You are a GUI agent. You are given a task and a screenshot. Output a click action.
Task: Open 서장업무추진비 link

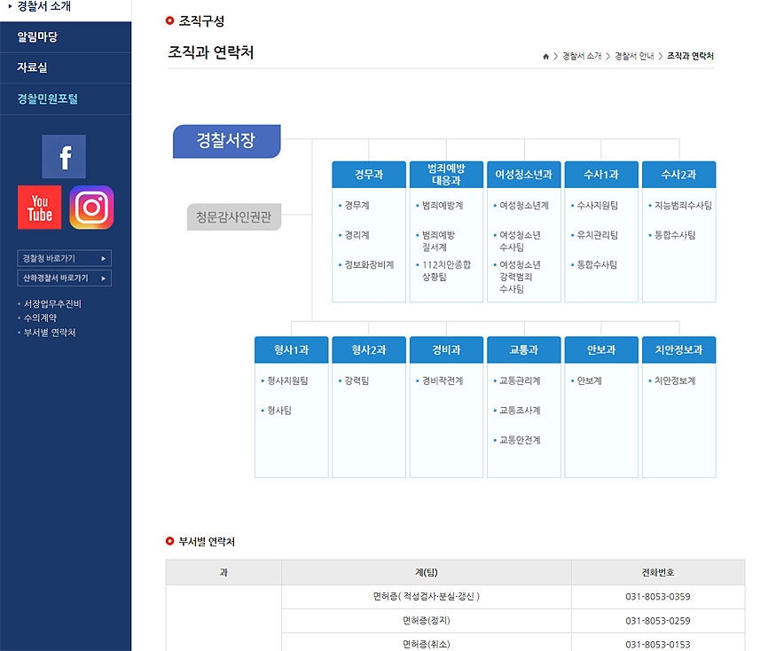click(53, 303)
